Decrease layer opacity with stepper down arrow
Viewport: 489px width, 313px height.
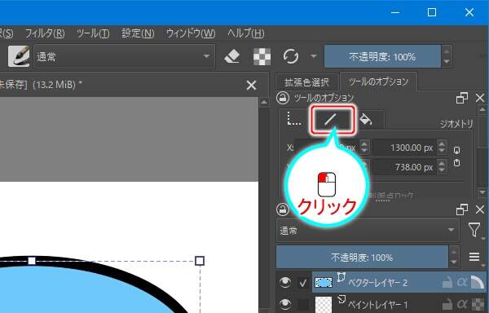point(454,262)
